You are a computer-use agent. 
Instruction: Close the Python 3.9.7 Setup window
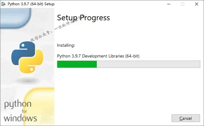(x=197, y=4)
